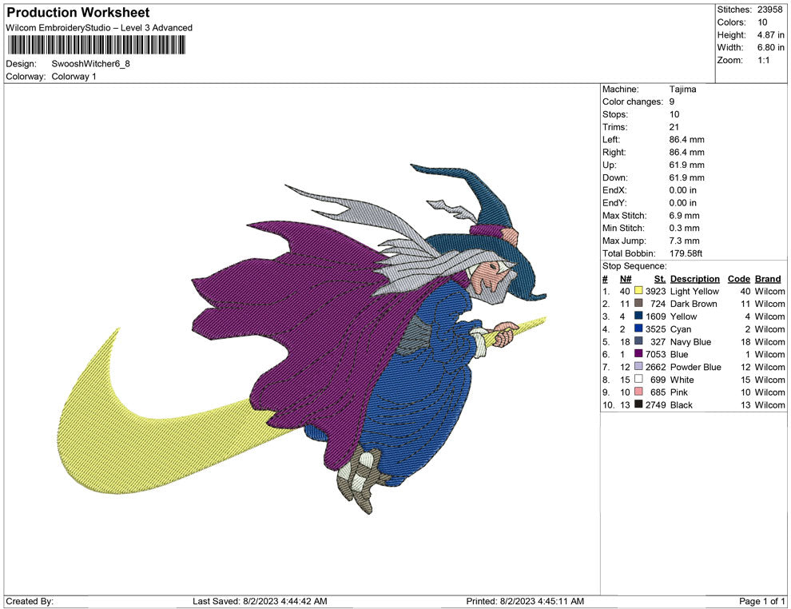Click the White thread color swatch
791x609 pixels.
638,379
